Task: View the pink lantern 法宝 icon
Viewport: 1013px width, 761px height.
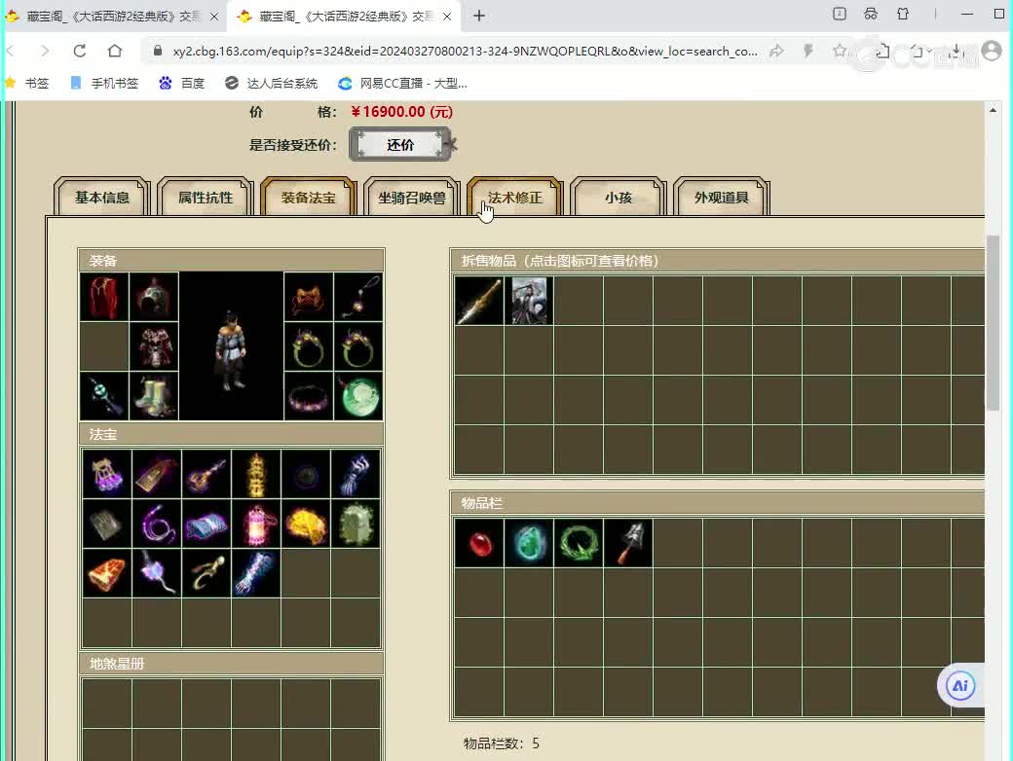Action: pos(256,524)
